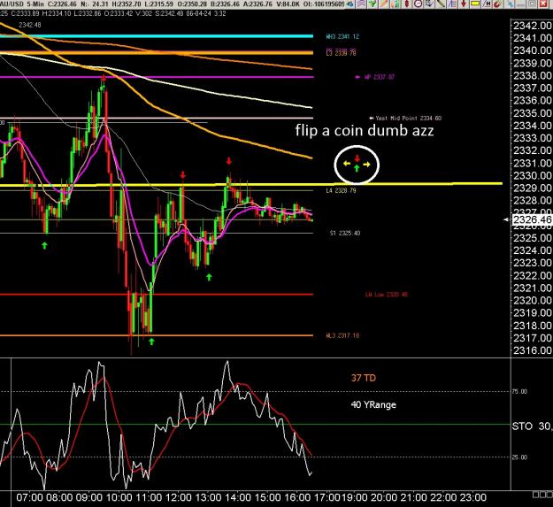553x507 pixels.
Task: Click the current price tag 2326.46
Action: click(532, 220)
